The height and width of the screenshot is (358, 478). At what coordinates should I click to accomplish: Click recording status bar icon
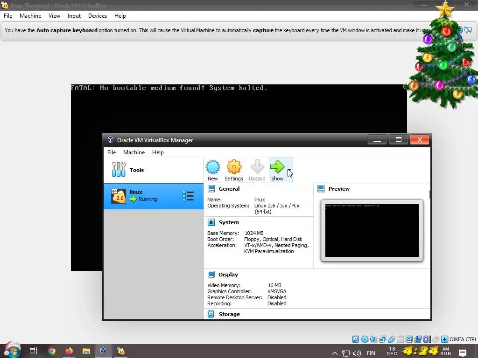point(418,339)
